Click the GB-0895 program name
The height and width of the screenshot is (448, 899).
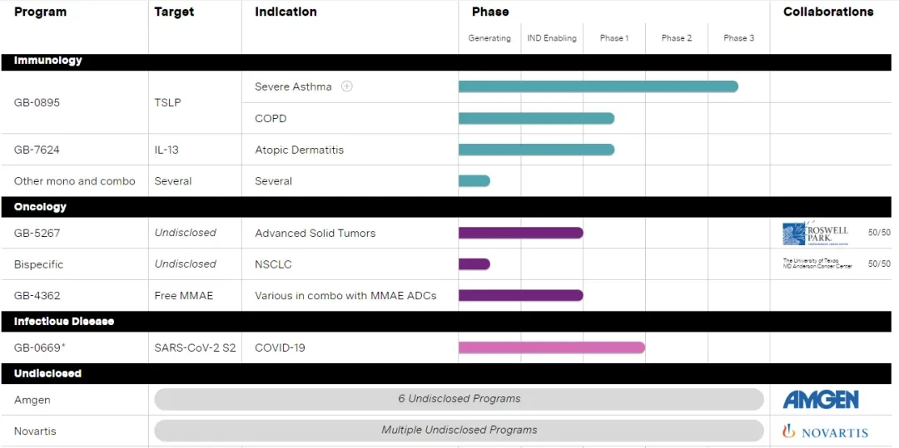(x=37, y=103)
